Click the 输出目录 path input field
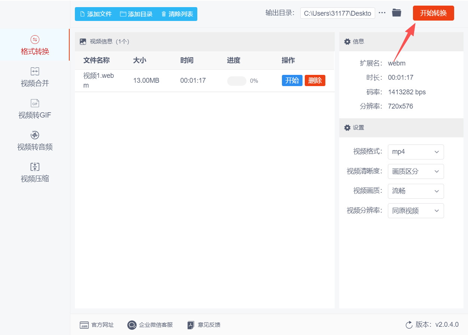The width and height of the screenshot is (468, 335). [x=337, y=13]
